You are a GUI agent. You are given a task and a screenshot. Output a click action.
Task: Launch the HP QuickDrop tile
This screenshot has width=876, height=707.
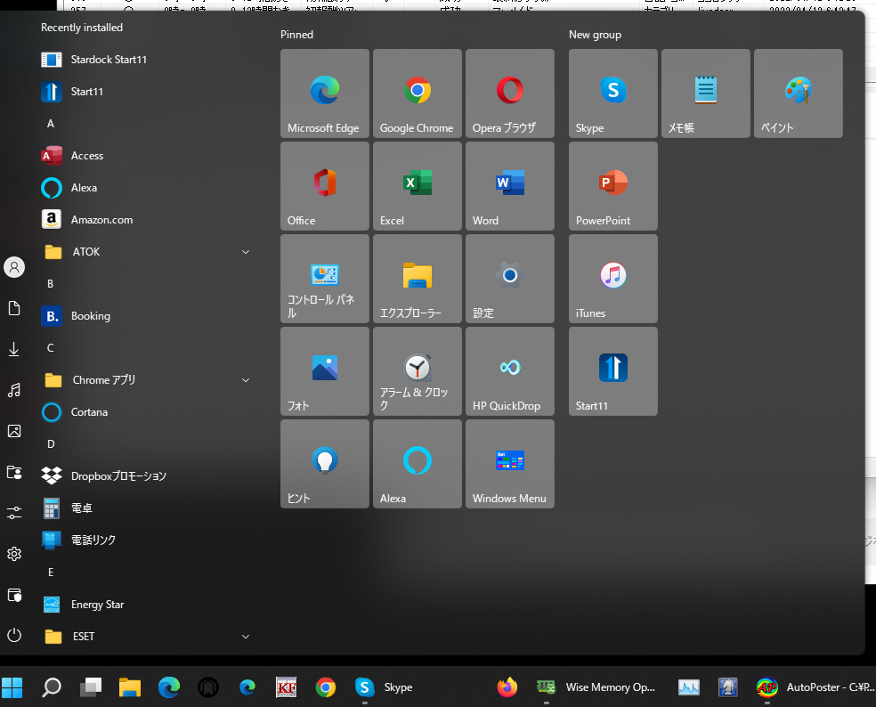[510, 371]
